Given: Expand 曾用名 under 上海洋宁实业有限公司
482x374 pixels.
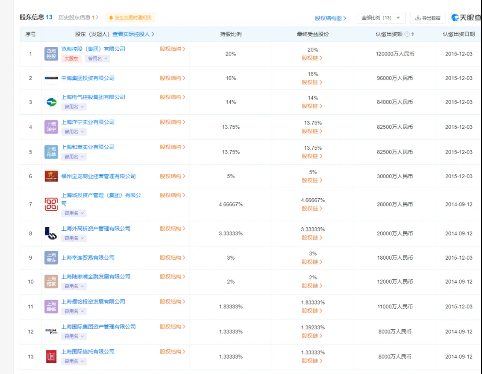Looking at the screenshot, I should pos(74,132).
